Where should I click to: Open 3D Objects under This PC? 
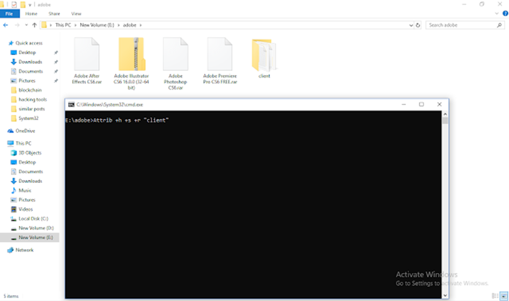click(30, 153)
